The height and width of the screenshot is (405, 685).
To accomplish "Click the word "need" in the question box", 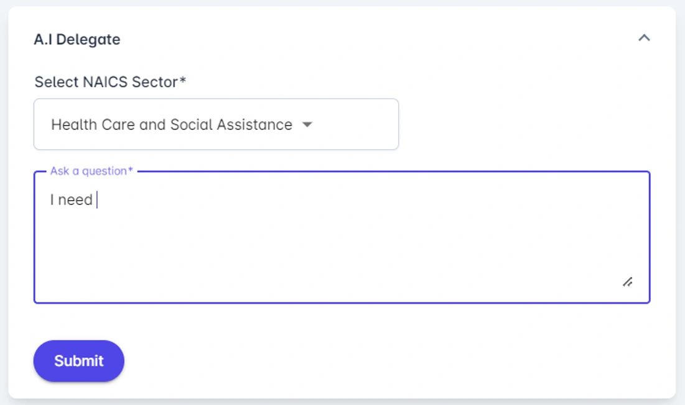I will [x=75, y=200].
